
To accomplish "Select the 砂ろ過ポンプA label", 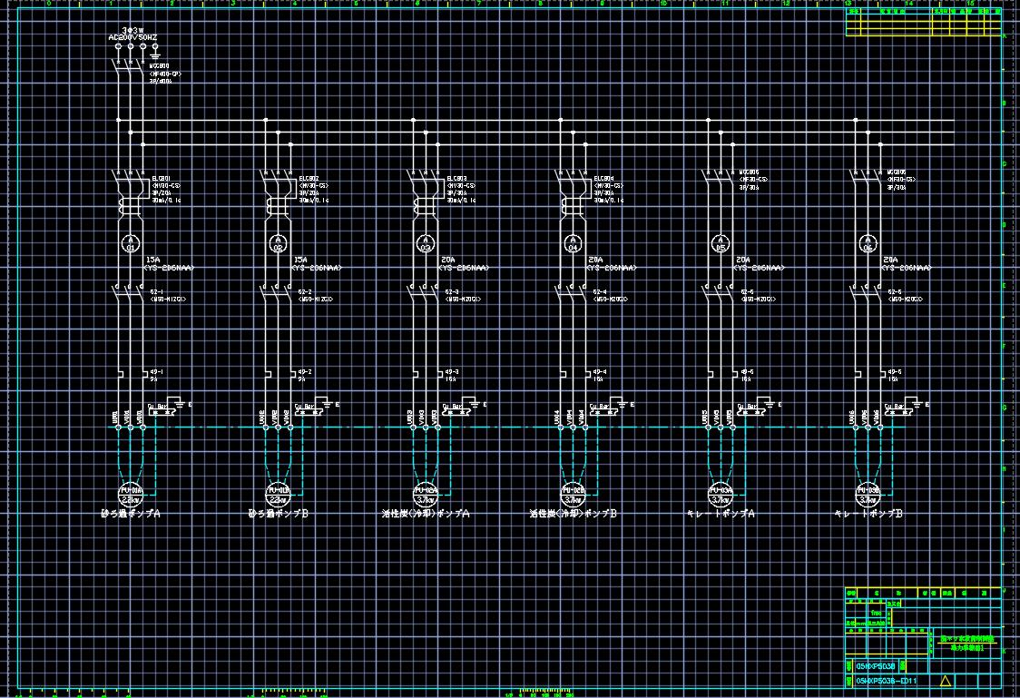I will [131, 515].
